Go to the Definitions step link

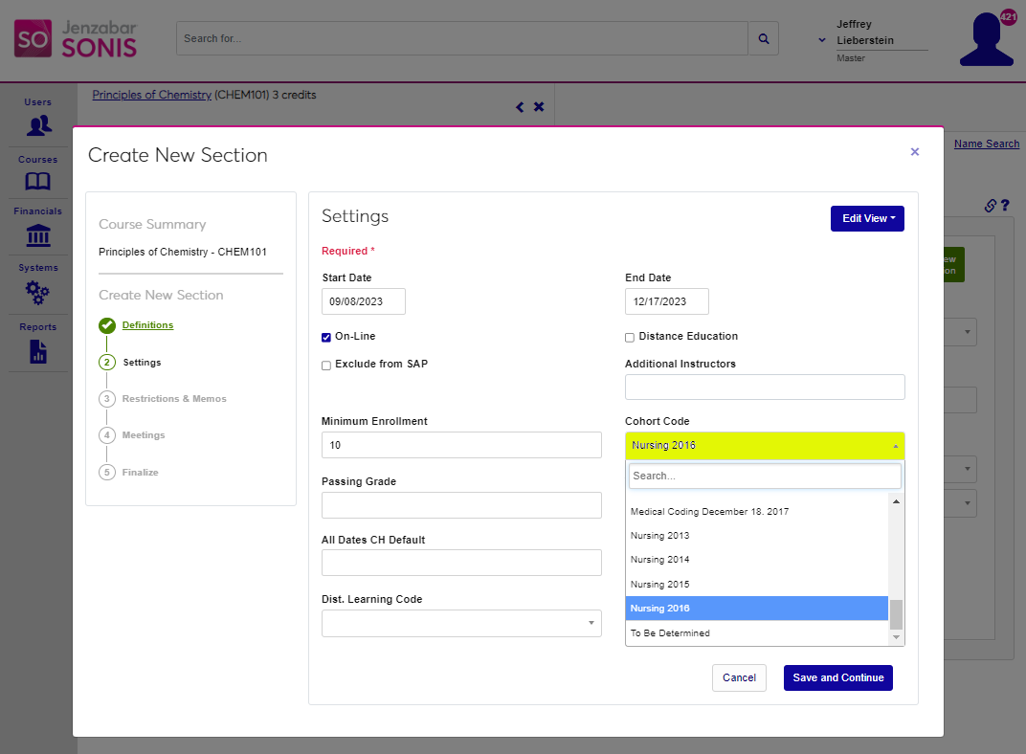tap(147, 325)
